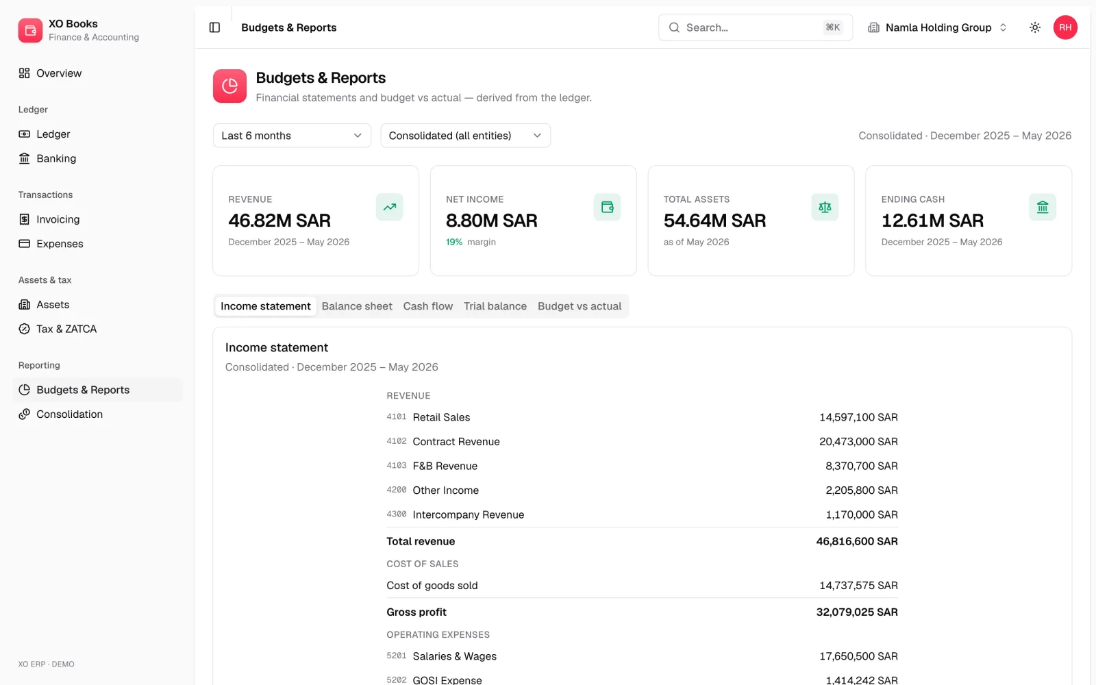Image resolution: width=1096 pixels, height=685 pixels.
Task: Click the Net Income wallet icon
Action: click(x=608, y=207)
